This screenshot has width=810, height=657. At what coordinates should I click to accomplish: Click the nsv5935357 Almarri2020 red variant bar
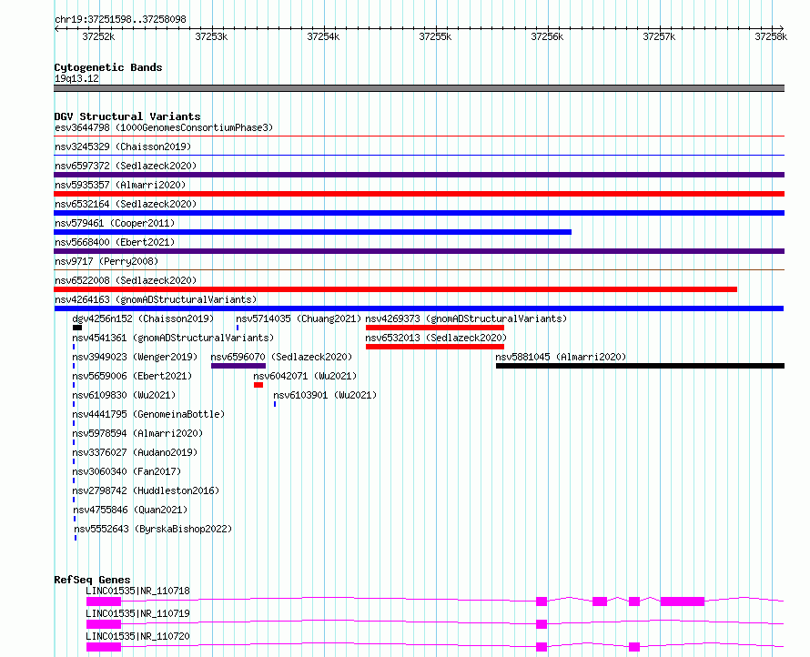pos(419,194)
